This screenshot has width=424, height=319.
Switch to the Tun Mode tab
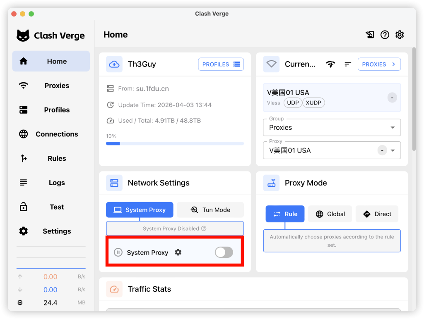point(210,210)
